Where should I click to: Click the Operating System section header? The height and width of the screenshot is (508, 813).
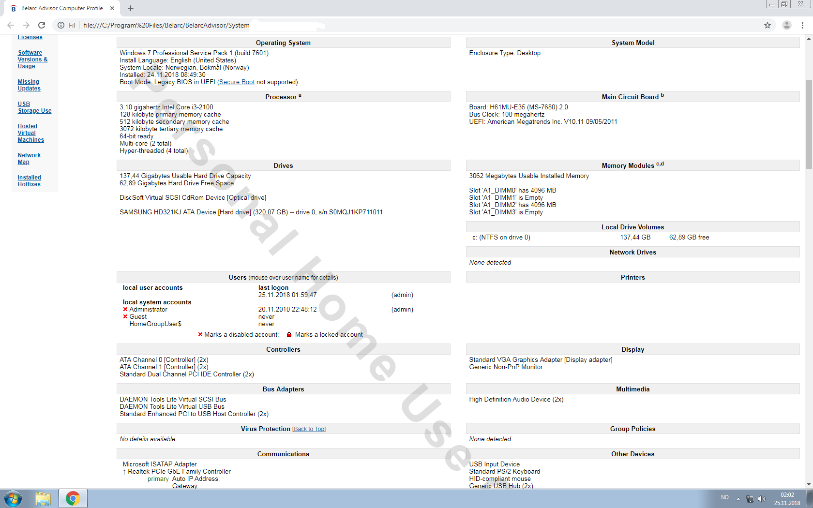[x=283, y=43]
